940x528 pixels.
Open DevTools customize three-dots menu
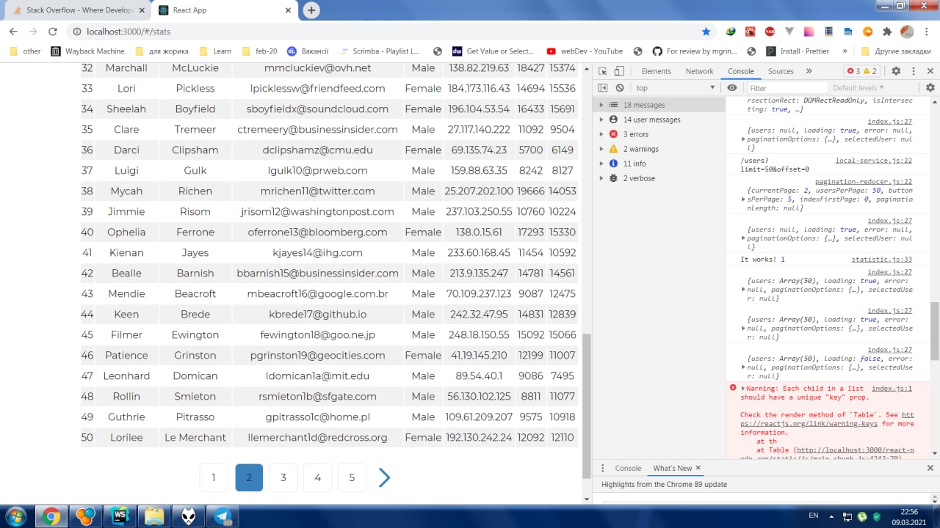(x=913, y=71)
